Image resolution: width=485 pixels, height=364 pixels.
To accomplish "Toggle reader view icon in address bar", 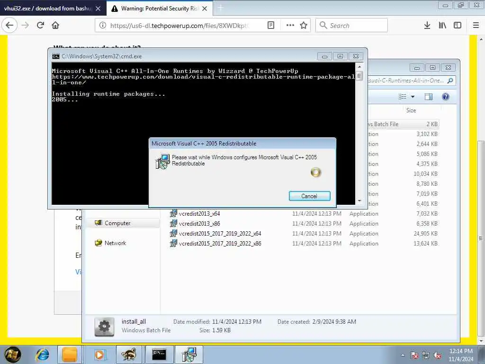I will pos(270,26).
